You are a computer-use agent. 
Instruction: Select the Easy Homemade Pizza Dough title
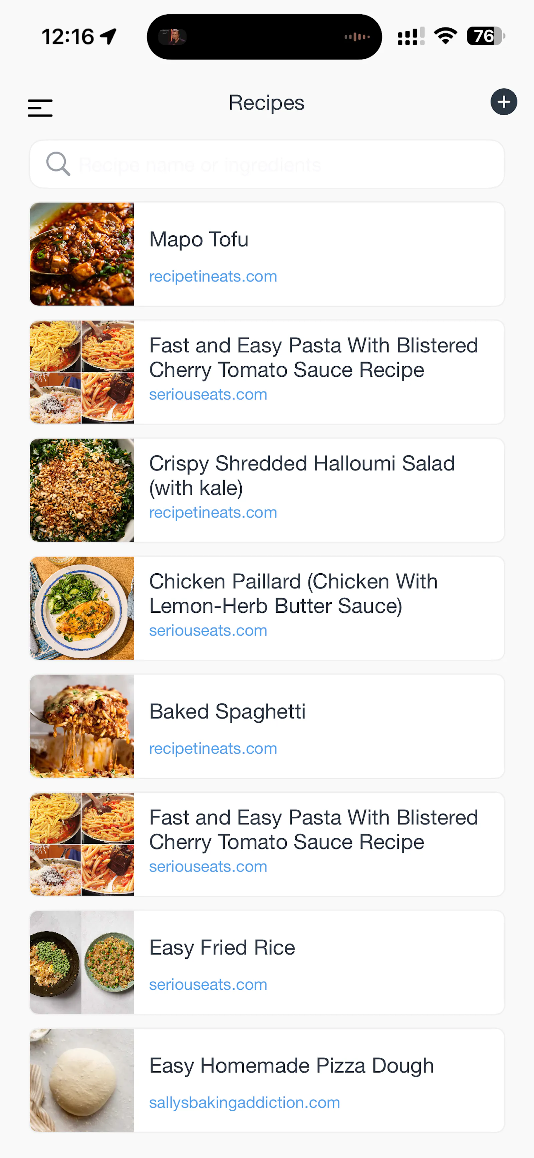click(291, 1066)
